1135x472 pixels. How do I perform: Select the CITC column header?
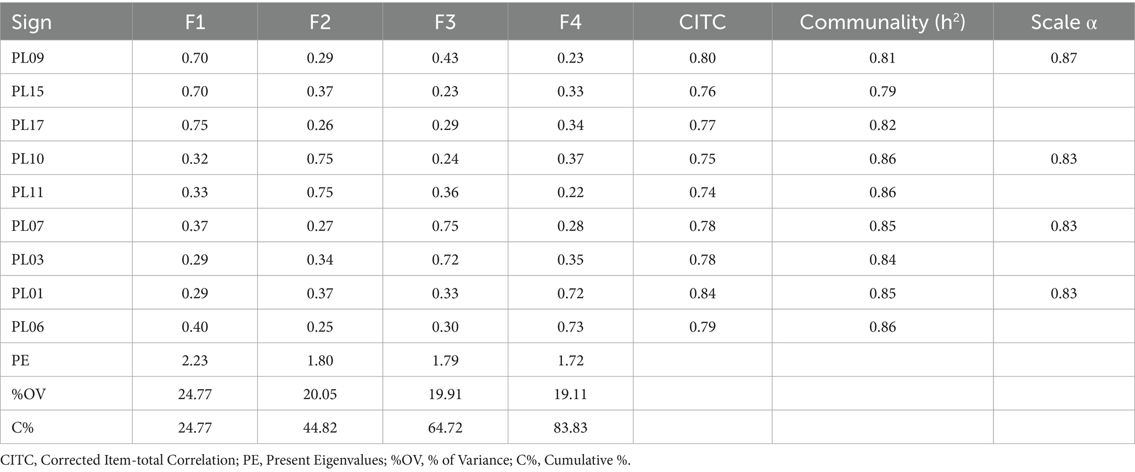pyautogui.click(x=702, y=22)
